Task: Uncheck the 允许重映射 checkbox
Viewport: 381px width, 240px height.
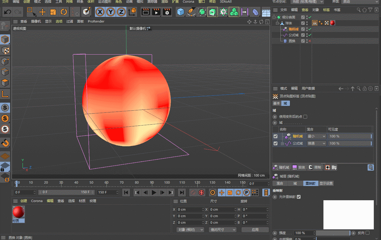Action: pyautogui.click(x=299, y=197)
